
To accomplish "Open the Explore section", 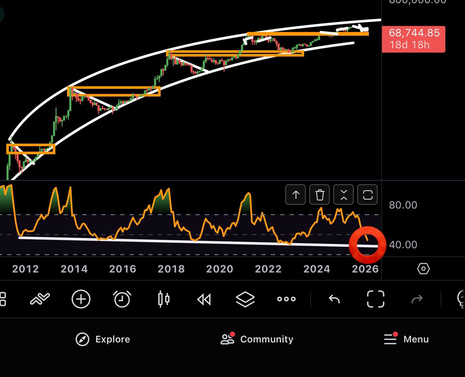I will coord(103,339).
